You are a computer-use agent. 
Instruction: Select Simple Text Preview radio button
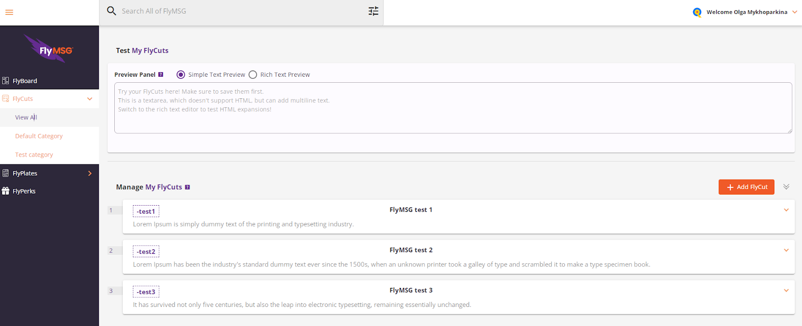pyautogui.click(x=181, y=75)
